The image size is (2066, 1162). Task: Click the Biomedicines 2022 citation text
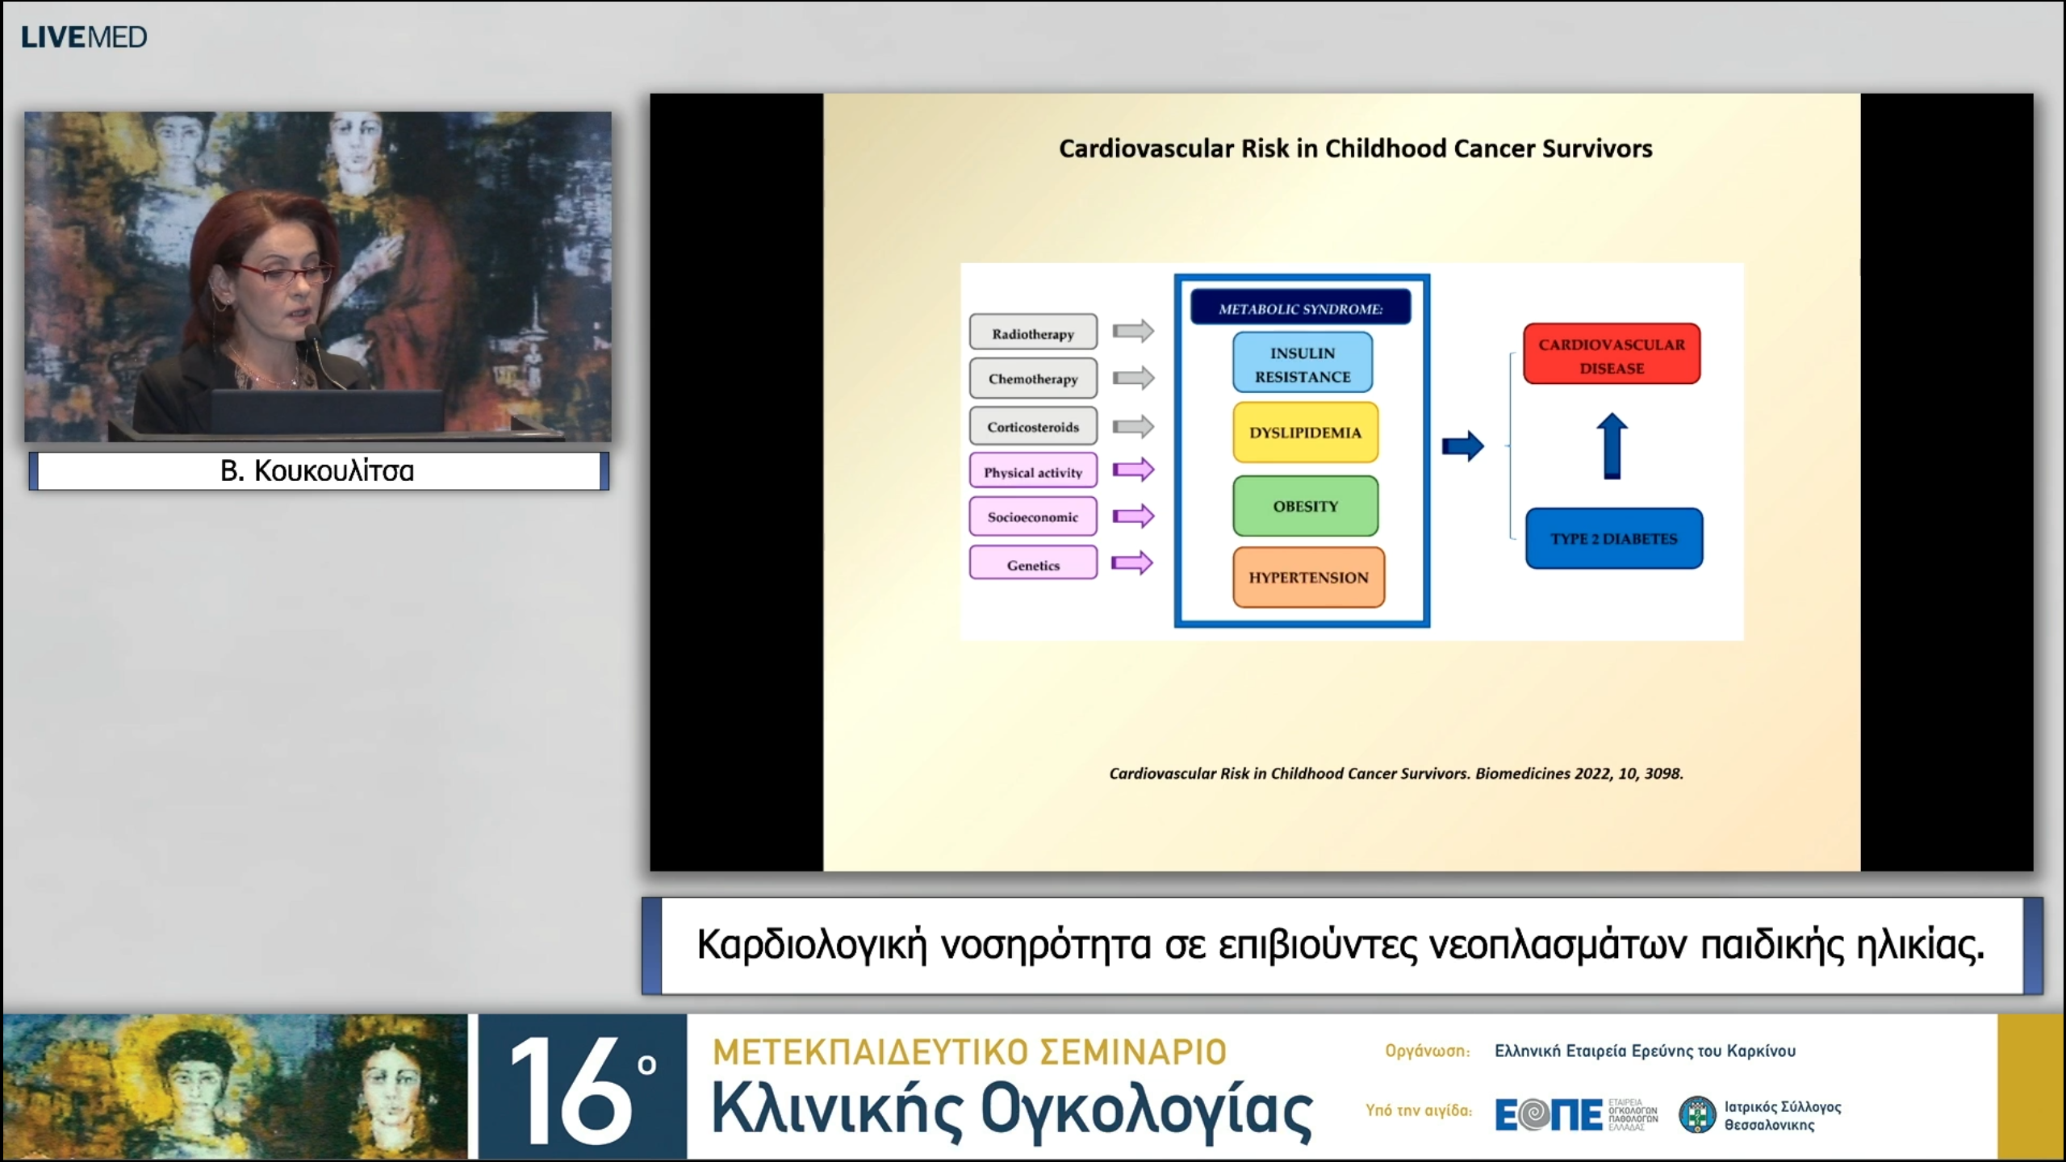[x=1395, y=773]
